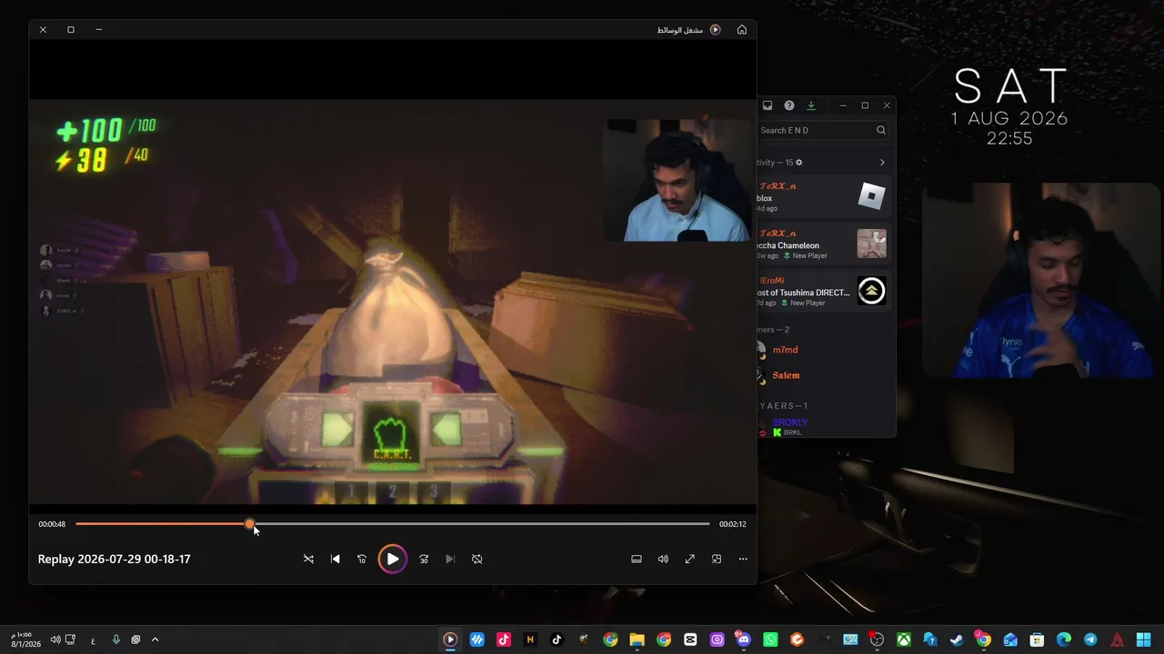Open the Discord inbox
The height and width of the screenshot is (654, 1164).
(768, 105)
